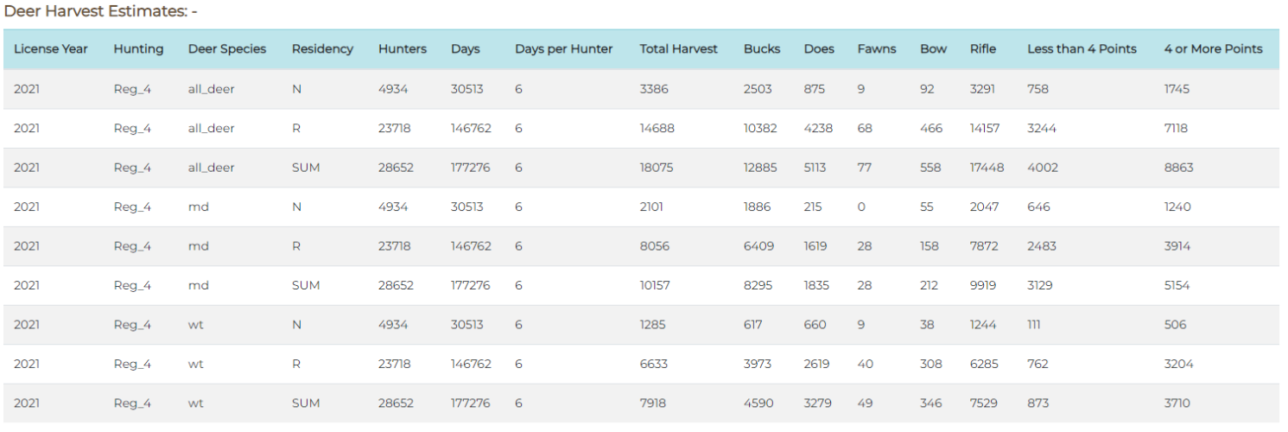
Task: Click the rifle value 9919 in md SUM row
Action: 983,285
